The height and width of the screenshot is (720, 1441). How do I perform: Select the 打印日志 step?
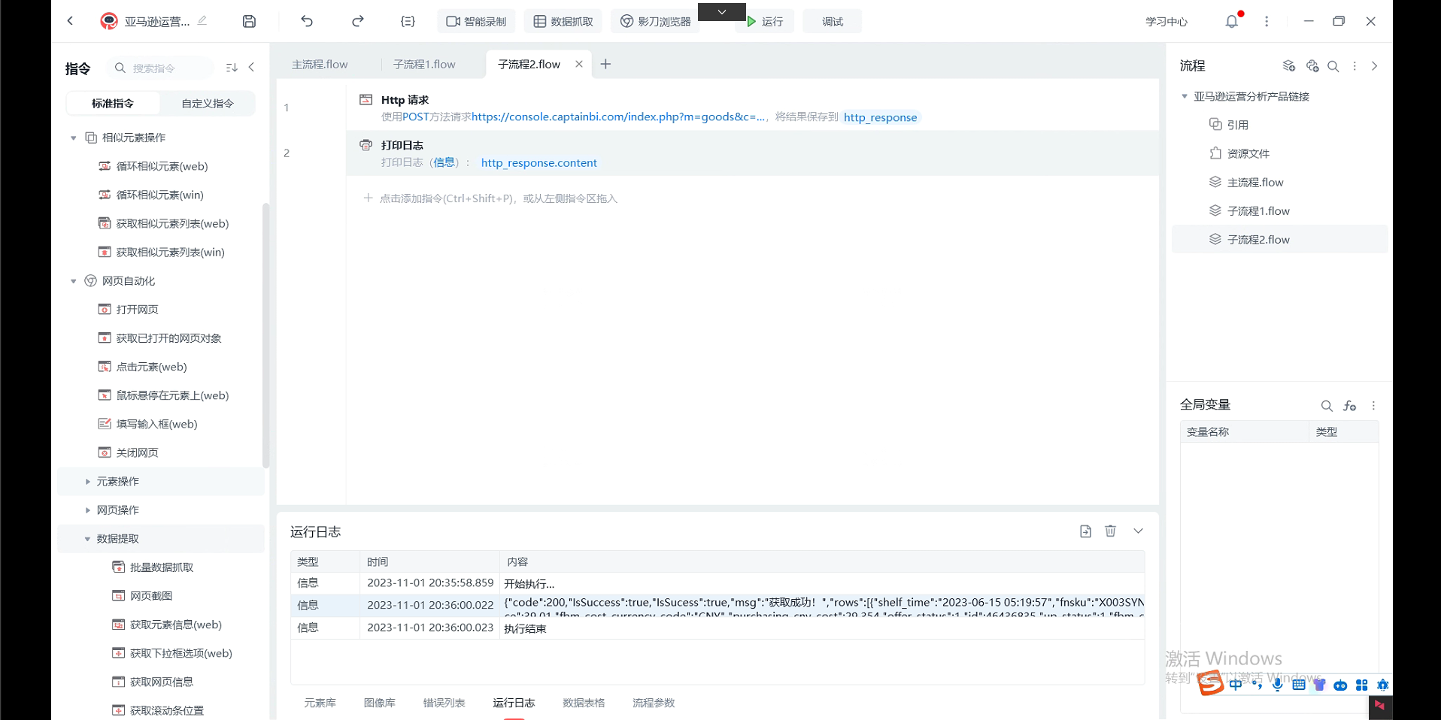coord(752,153)
